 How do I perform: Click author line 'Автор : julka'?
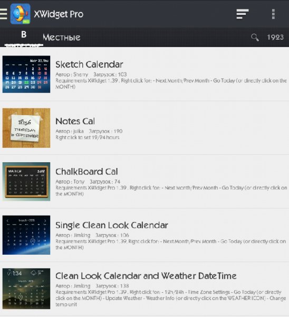tap(70, 131)
